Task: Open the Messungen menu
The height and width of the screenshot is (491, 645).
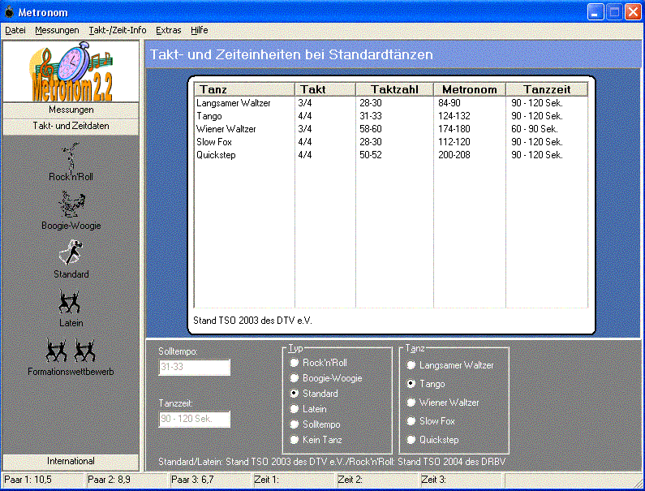Action: point(57,30)
